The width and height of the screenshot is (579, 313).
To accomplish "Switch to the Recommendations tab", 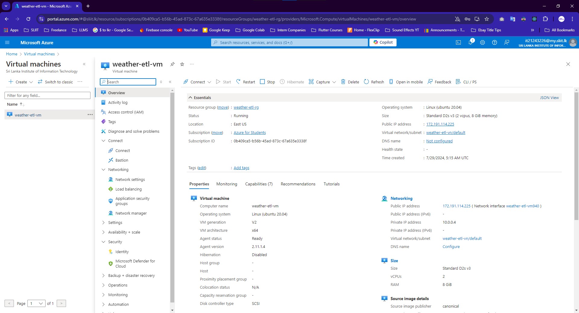I will (x=298, y=184).
